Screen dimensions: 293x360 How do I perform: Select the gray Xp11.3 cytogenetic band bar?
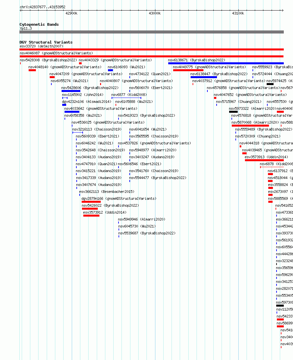(x=151, y=32)
